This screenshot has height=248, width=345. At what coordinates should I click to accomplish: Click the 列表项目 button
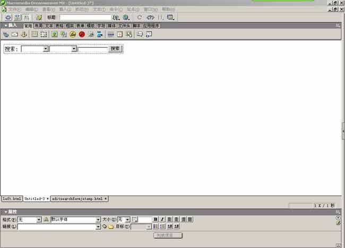(x=168, y=235)
